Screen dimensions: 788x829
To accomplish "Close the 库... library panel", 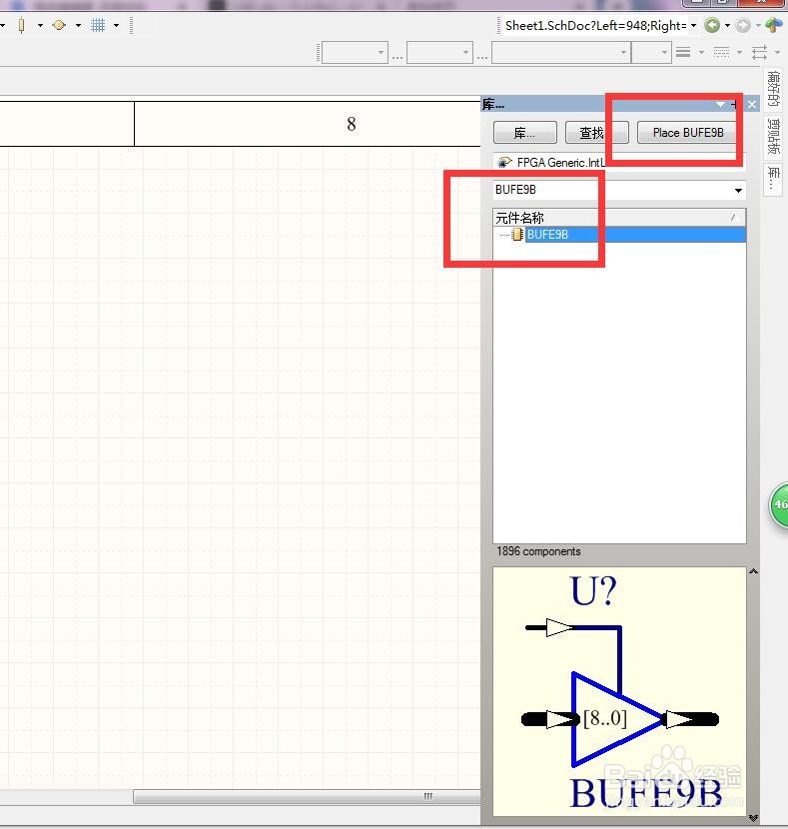I will click(x=751, y=104).
